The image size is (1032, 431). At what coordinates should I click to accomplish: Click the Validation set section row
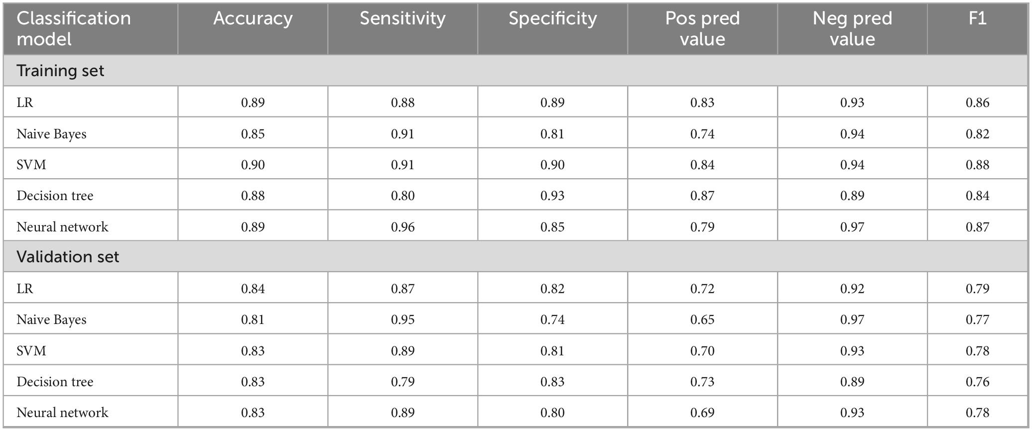tap(68, 257)
